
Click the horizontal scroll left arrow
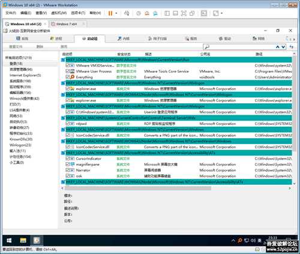tap(62, 188)
